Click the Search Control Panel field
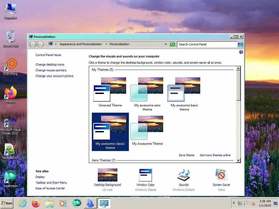 207,44
